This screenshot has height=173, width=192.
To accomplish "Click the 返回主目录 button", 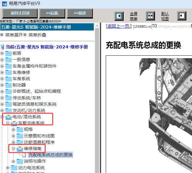I will pos(20,13).
